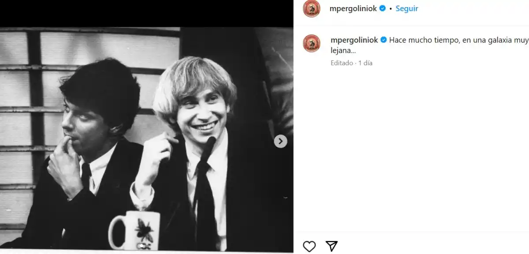Click the blue verified badge beside the header username

(383, 8)
